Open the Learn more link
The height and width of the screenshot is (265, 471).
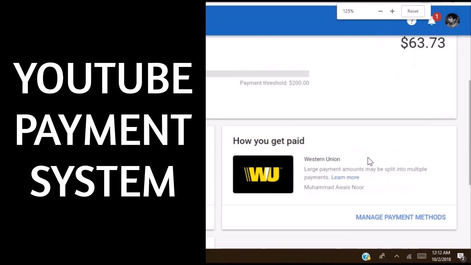coord(345,177)
